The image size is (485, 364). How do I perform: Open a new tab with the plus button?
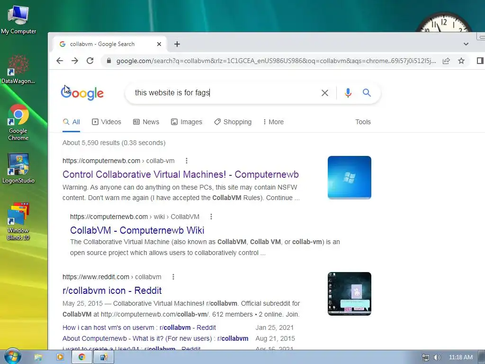click(177, 44)
